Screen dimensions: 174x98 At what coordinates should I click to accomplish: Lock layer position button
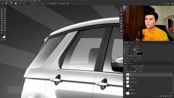[131, 71]
